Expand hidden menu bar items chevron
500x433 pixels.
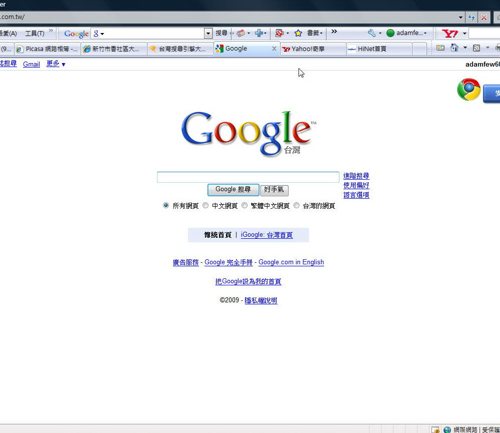pyautogui.click(x=51, y=31)
